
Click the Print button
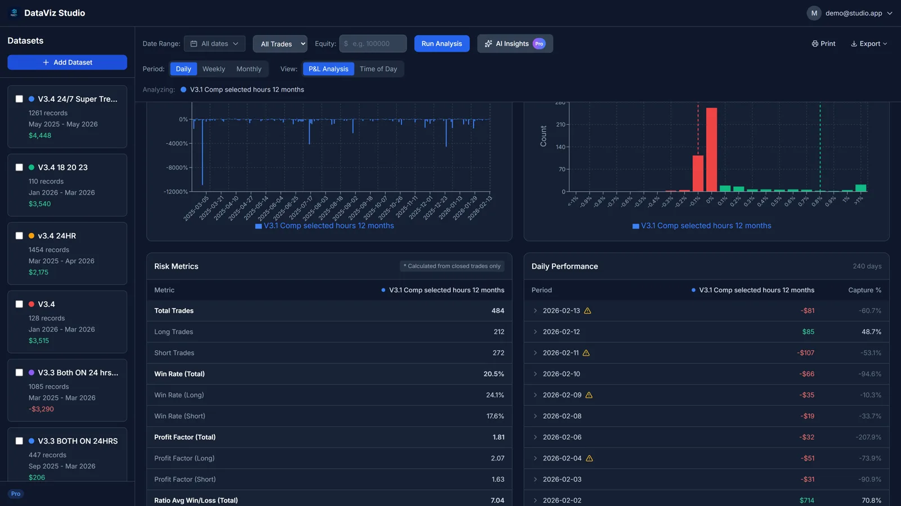pyautogui.click(x=823, y=44)
